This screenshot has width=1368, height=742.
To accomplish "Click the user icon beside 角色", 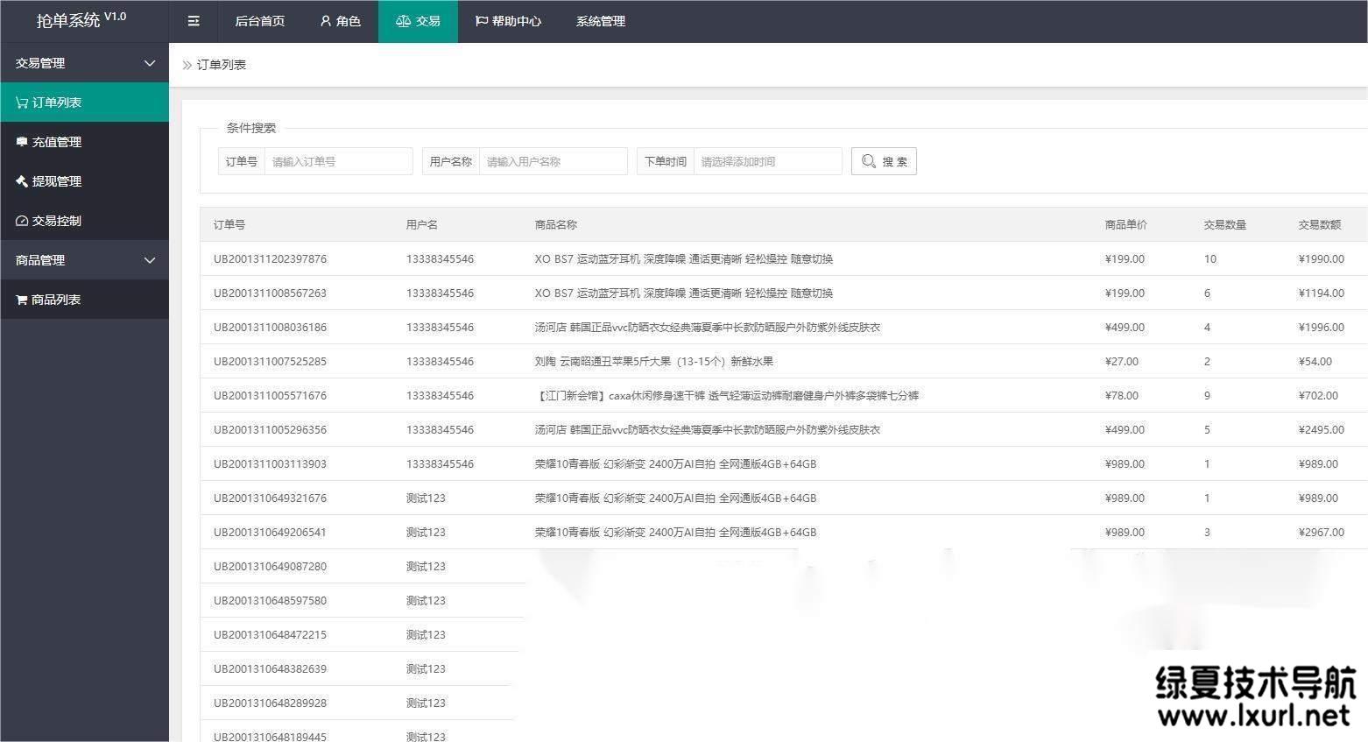I will click(326, 21).
